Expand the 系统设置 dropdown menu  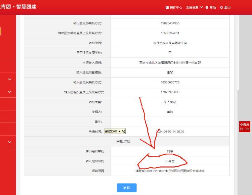click(194, 7)
